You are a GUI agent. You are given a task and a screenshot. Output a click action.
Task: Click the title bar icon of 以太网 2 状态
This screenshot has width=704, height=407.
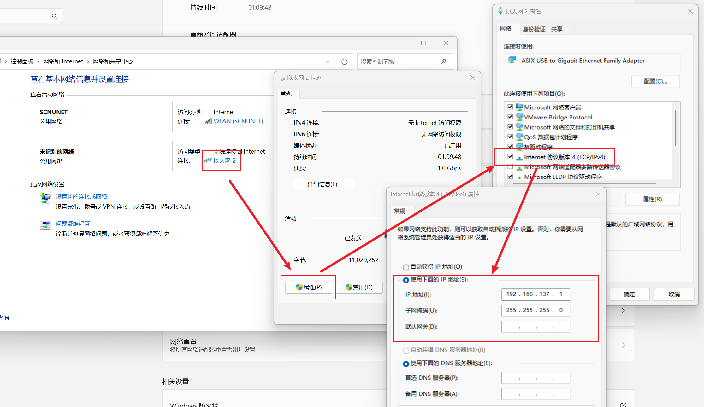point(283,79)
